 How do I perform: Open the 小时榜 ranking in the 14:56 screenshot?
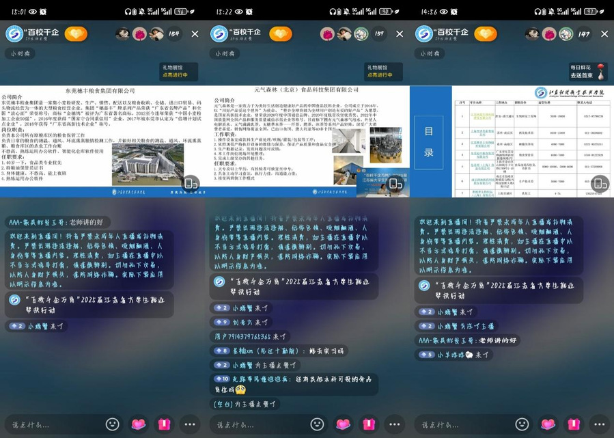[x=430, y=53]
